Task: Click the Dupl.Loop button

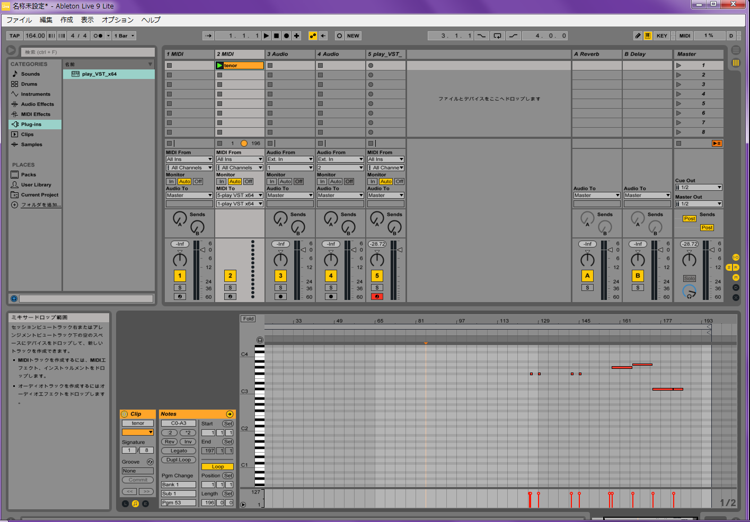Action: point(179,460)
